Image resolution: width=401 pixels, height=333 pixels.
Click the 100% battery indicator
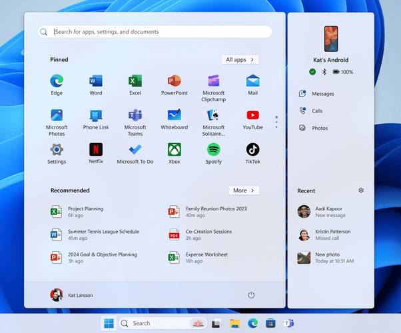[x=342, y=72]
